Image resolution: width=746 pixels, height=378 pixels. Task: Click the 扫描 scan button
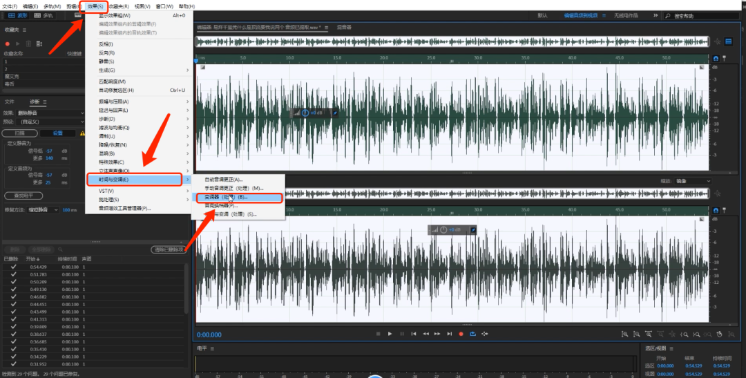(19, 133)
